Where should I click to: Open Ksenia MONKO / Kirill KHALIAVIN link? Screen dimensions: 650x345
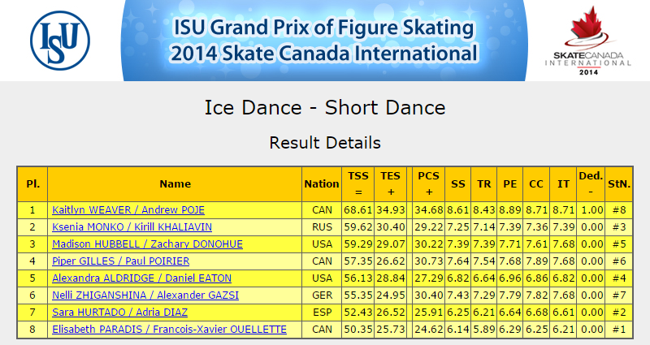(x=132, y=227)
